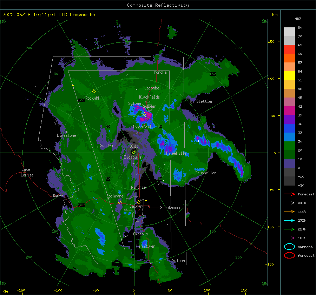Screen dimensions: 316x295
Task: Click the Innisfail town label
Action: click(x=142, y=127)
